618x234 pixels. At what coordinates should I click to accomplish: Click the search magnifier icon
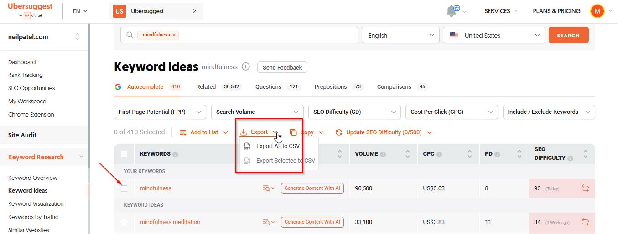point(130,35)
